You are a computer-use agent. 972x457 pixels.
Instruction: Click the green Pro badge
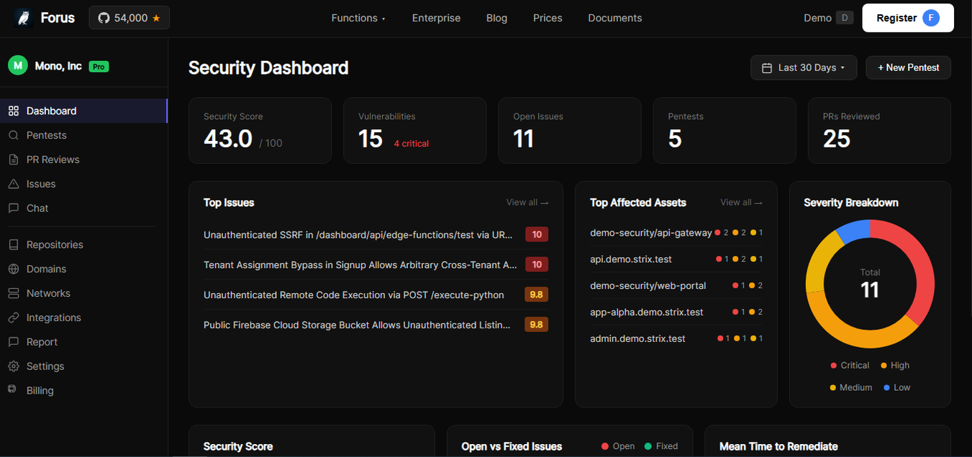click(x=99, y=67)
